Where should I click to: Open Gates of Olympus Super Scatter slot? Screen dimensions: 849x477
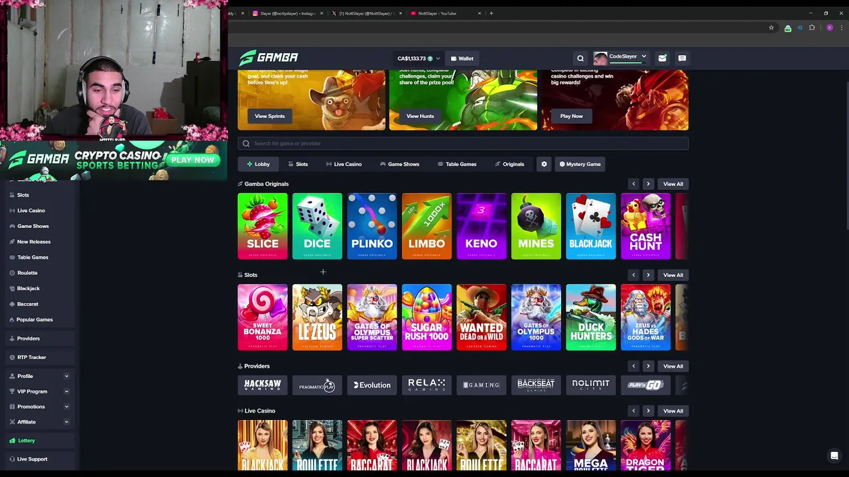[372, 317]
